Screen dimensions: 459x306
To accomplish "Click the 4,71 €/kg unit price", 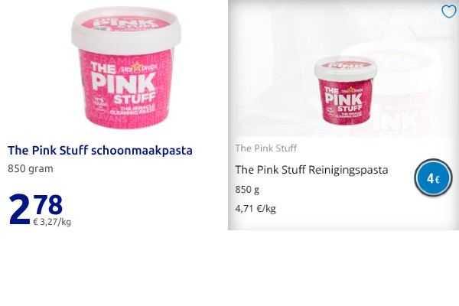I will pos(256,209).
